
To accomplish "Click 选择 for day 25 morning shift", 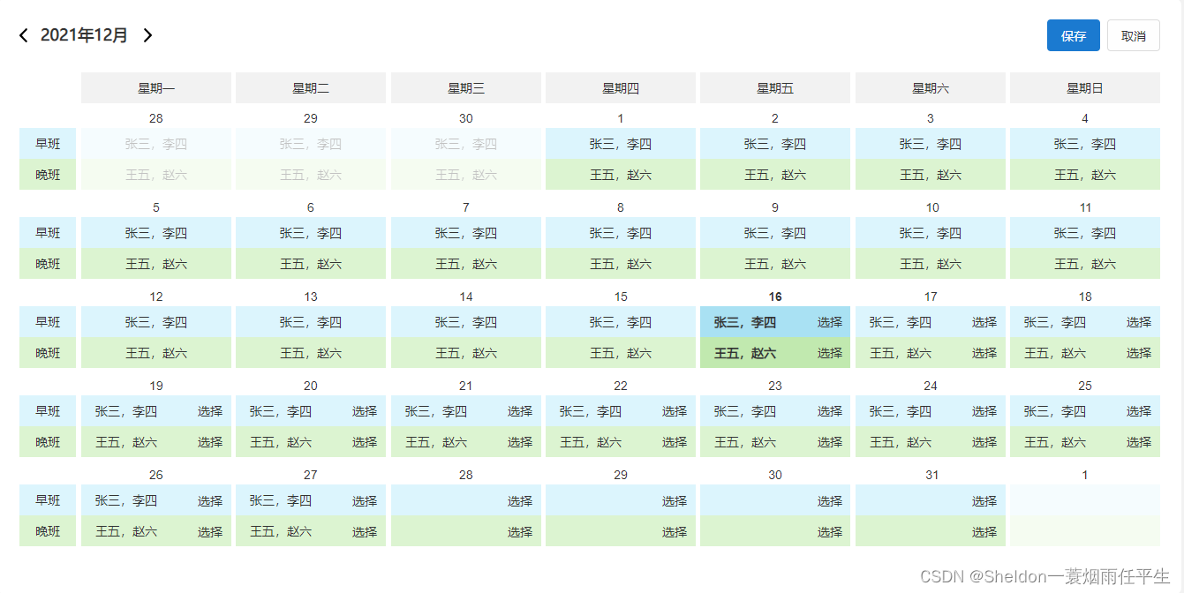I will 1139,411.
